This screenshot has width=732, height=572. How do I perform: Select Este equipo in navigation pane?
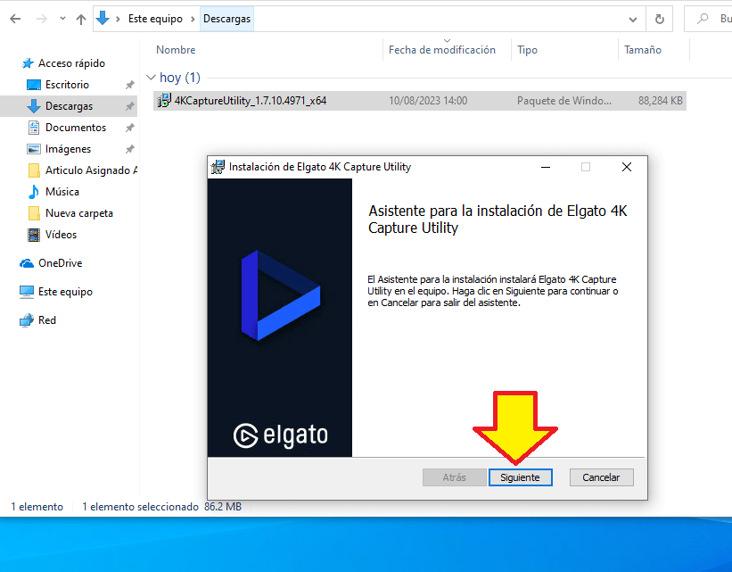coord(64,292)
